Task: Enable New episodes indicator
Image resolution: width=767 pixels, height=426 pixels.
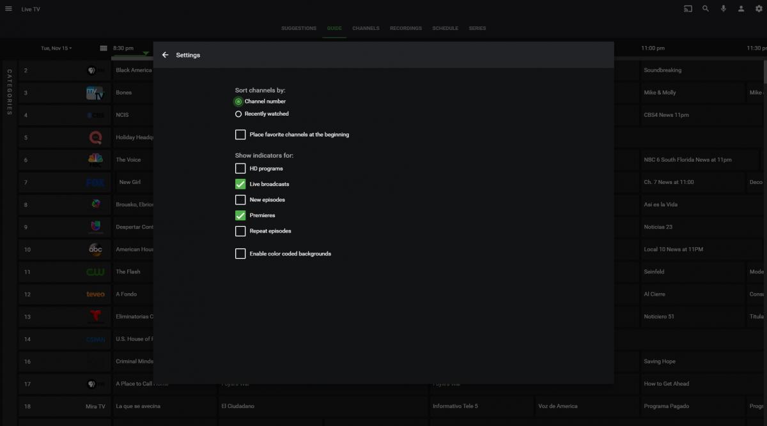Action: coord(240,200)
